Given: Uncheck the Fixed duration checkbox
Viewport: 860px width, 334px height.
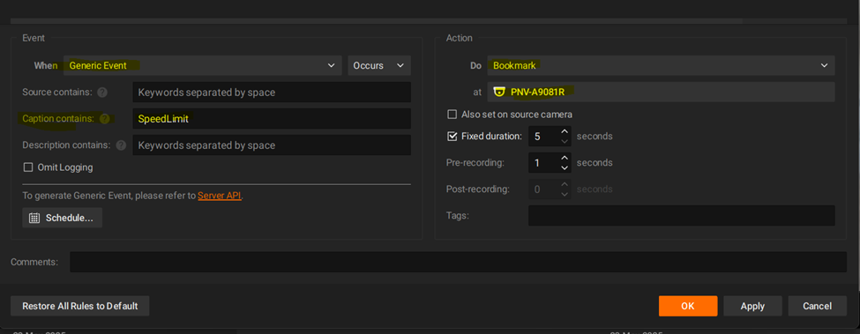Looking at the screenshot, I should coord(452,137).
